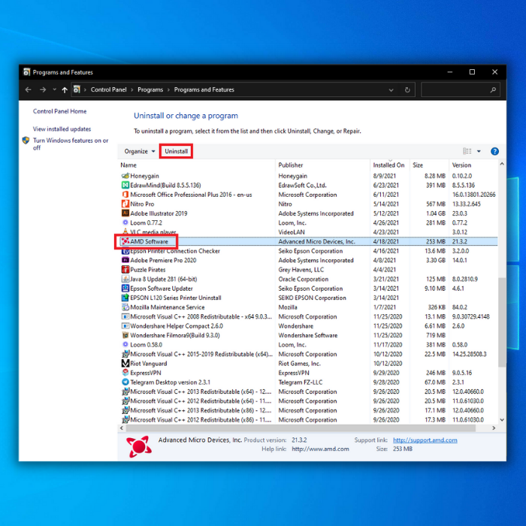Viewport: 526px width, 526px height.
Task: Click the EPSON L120 Series Printer Uninstall icon
Action: click(125, 298)
